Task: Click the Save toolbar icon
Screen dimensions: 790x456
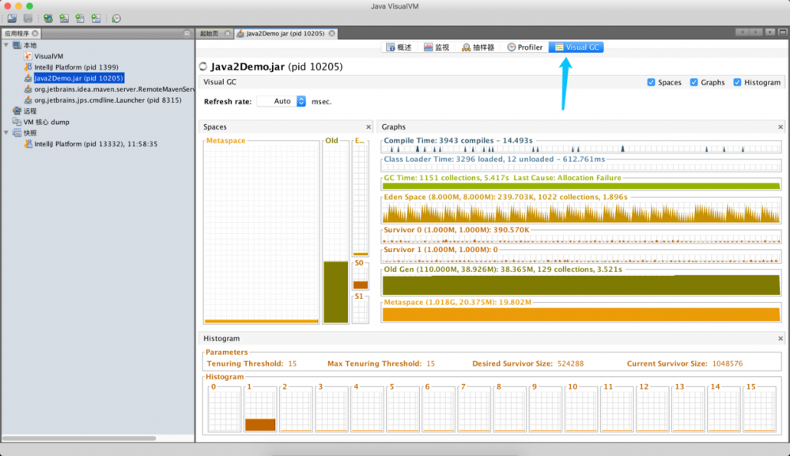Action: tap(29, 18)
